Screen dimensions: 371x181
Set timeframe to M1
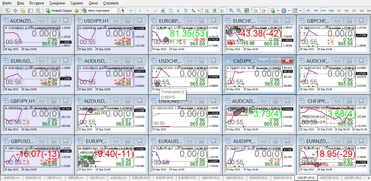pyautogui.click(x=308, y=11)
